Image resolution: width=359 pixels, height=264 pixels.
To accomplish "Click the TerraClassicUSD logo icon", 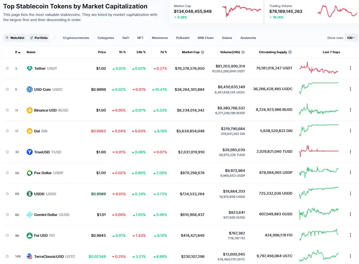I will tap(29, 256).
